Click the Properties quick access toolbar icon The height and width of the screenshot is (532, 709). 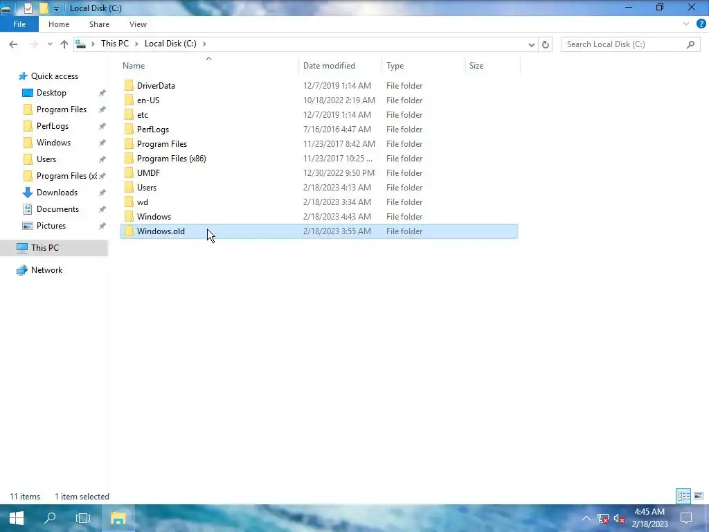(x=28, y=8)
